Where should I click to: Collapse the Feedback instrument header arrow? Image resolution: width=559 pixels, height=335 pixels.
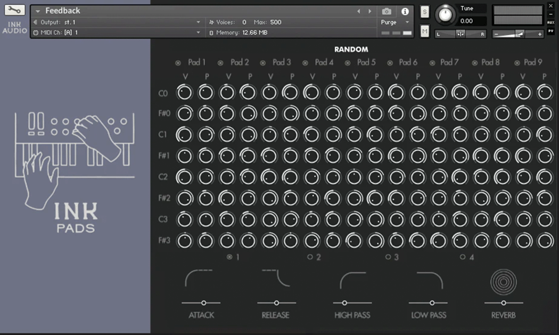(37, 11)
